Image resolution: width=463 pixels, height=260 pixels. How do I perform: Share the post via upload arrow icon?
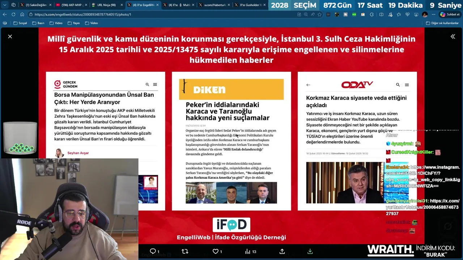coord(282,251)
